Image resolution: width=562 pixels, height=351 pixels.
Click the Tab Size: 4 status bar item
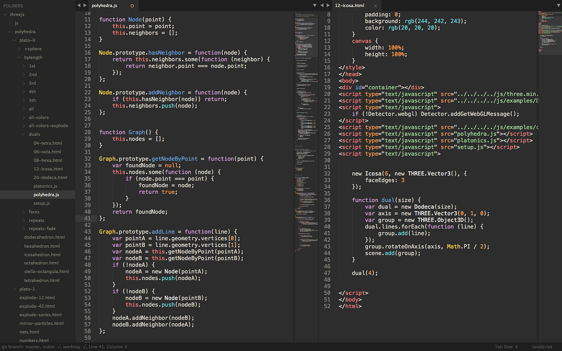(505, 347)
